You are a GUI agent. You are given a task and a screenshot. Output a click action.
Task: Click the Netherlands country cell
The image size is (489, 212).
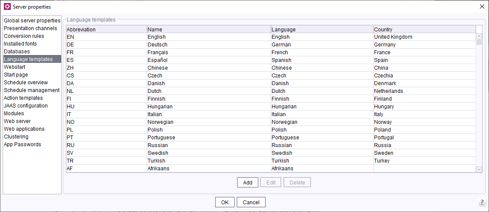[x=425, y=91]
